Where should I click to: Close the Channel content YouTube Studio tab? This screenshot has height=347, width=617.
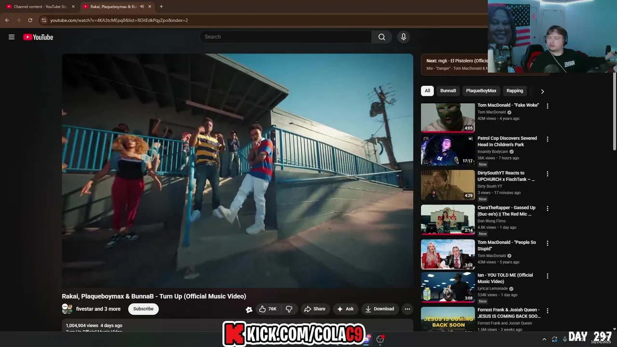[73, 7]
